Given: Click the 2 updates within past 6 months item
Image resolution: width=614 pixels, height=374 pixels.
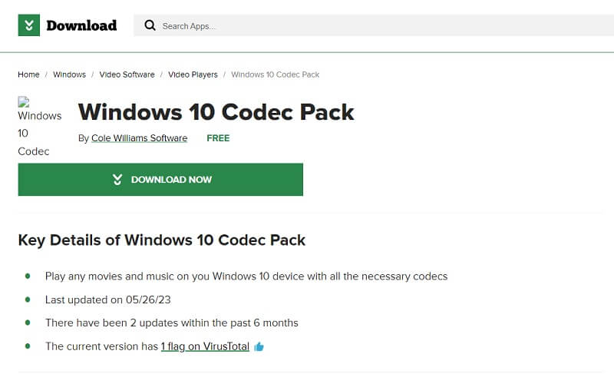Looking at the screenshot, I should (171, 323).
